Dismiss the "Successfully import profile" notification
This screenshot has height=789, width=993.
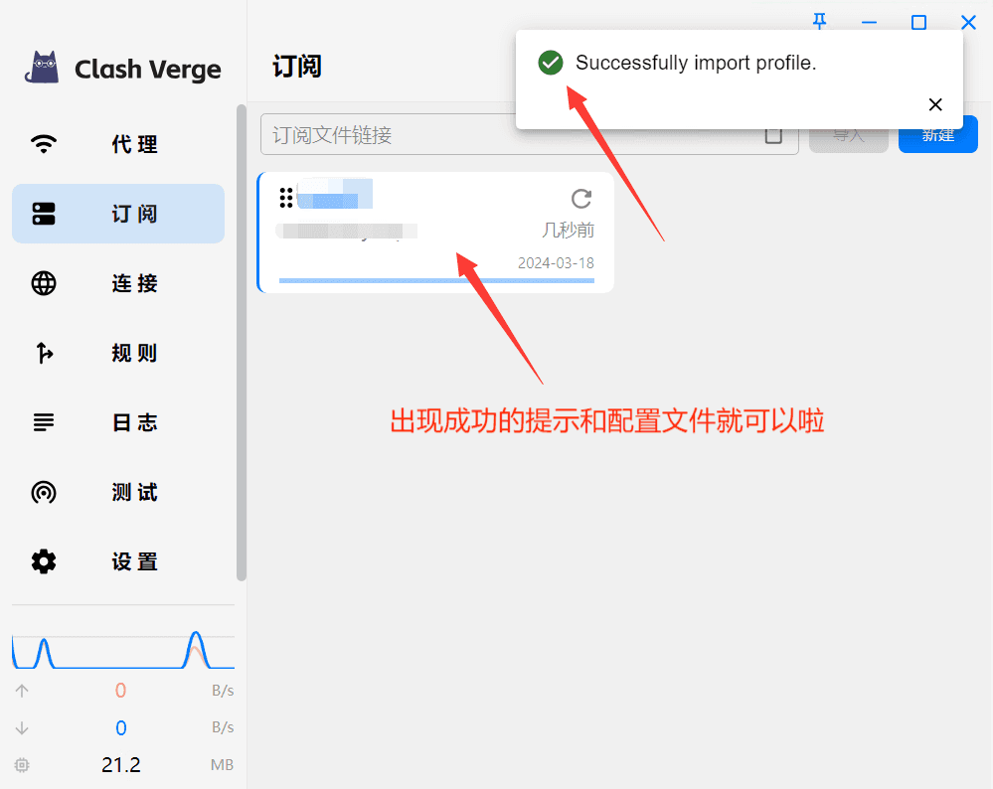tap(935, 104)
